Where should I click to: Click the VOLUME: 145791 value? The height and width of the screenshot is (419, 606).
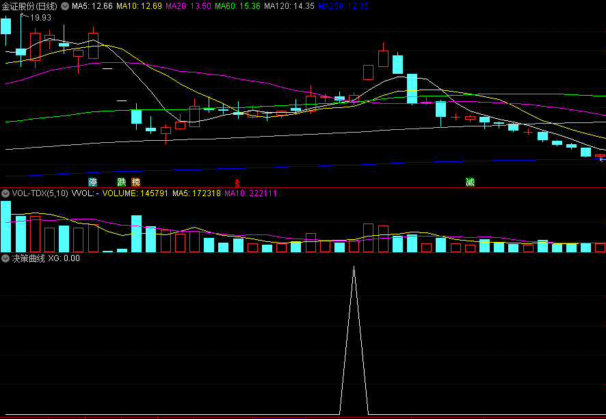coord(135,193)
